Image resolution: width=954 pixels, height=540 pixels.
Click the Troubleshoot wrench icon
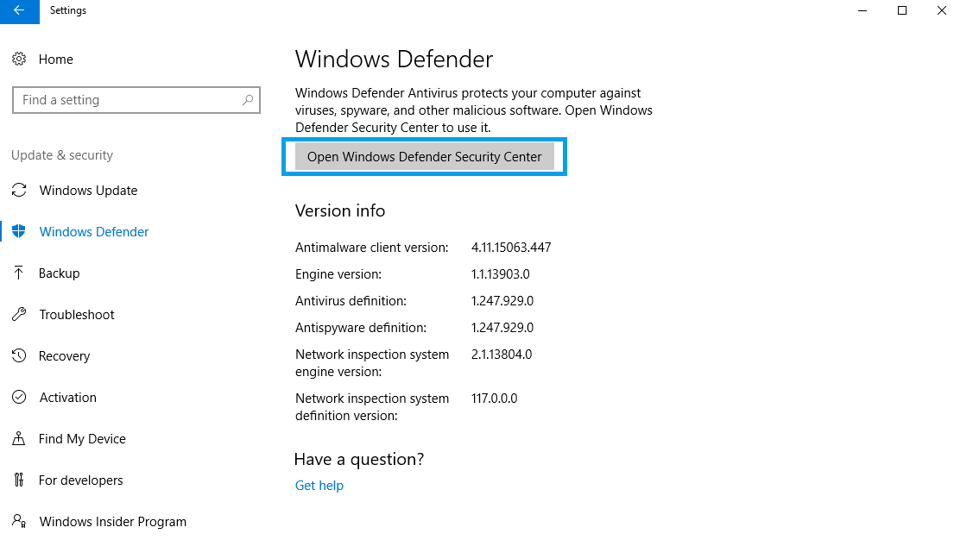point(19,314)
